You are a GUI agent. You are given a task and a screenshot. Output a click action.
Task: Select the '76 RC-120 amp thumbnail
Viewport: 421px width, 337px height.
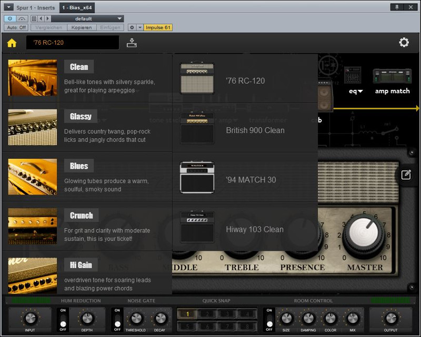(197, 78)
